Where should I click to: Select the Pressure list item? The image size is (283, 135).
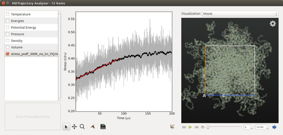click(18, 34)
